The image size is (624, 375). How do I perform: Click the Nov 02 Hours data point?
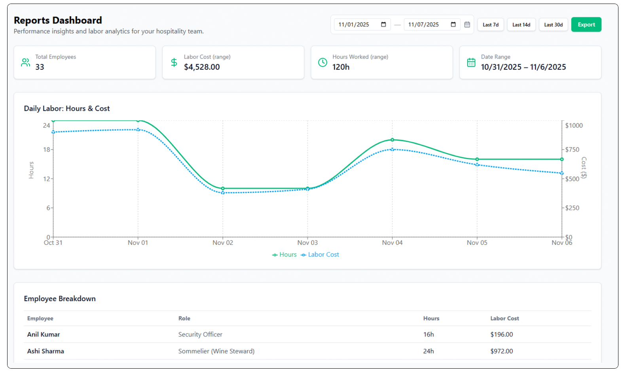point(223,188)
